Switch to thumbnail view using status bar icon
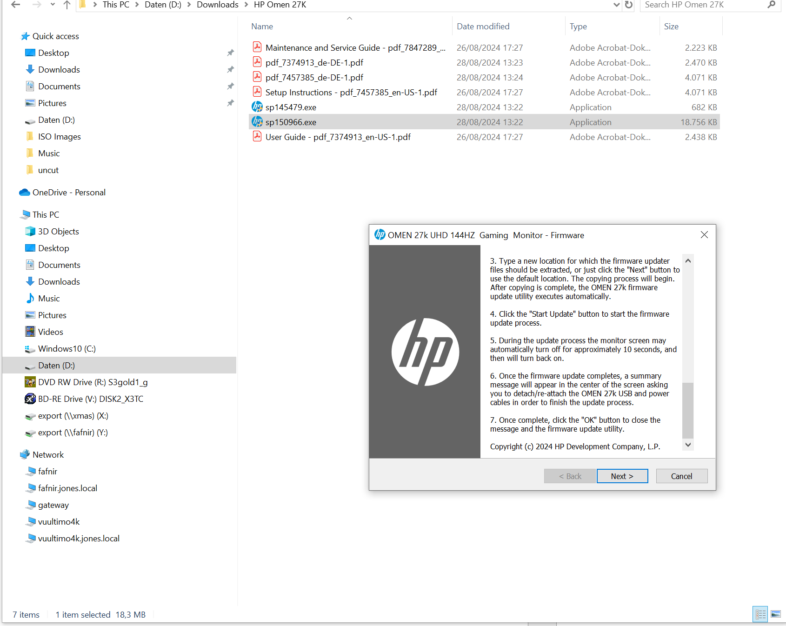786x626 pixels. coord(776,614)
